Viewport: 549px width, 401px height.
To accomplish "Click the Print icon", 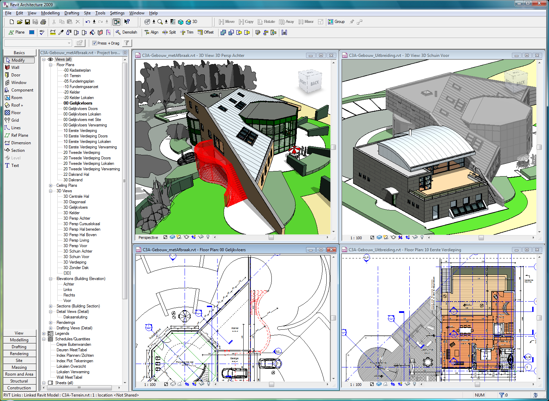I will (x=43, y=22).
